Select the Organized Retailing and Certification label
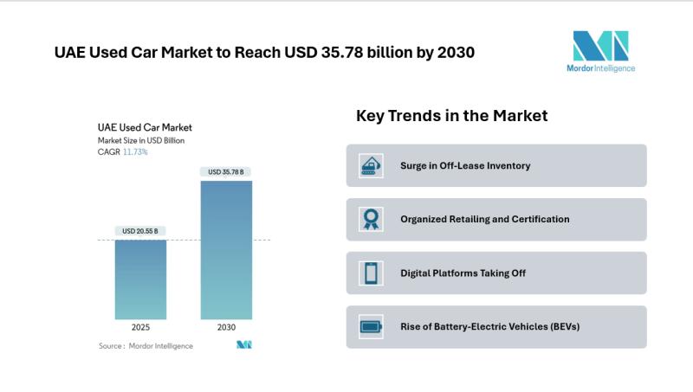Image resolution: width=693 pixels, height=392 pixels. [484, 219]
